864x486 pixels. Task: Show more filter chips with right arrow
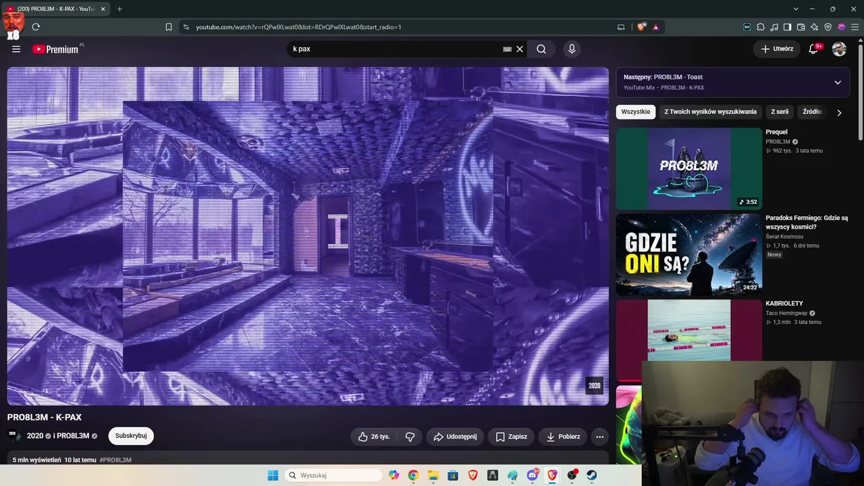pos(839,113)
